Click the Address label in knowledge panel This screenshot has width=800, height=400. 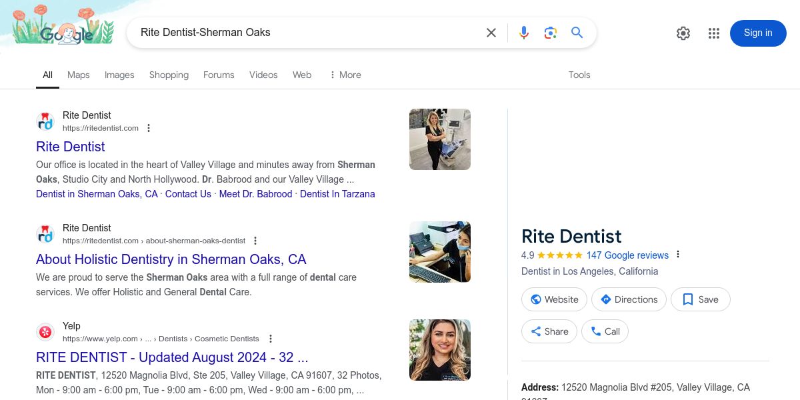tap(540, 387)
